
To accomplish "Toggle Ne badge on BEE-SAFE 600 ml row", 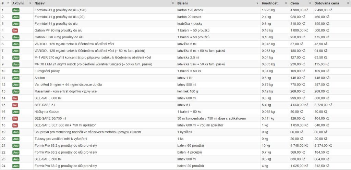I will coord(15,98).
